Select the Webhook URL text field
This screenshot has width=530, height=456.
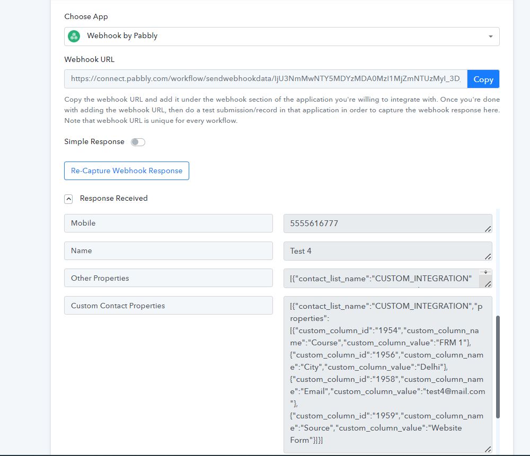point(266,79)
